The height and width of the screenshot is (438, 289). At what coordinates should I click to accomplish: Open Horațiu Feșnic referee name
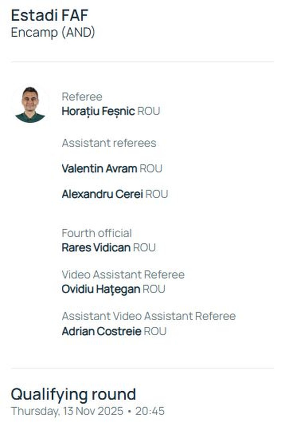(x=98, y=111)
